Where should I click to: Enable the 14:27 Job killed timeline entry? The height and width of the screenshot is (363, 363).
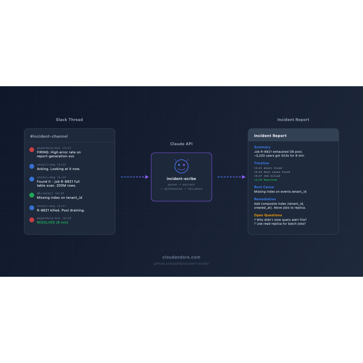267,176
